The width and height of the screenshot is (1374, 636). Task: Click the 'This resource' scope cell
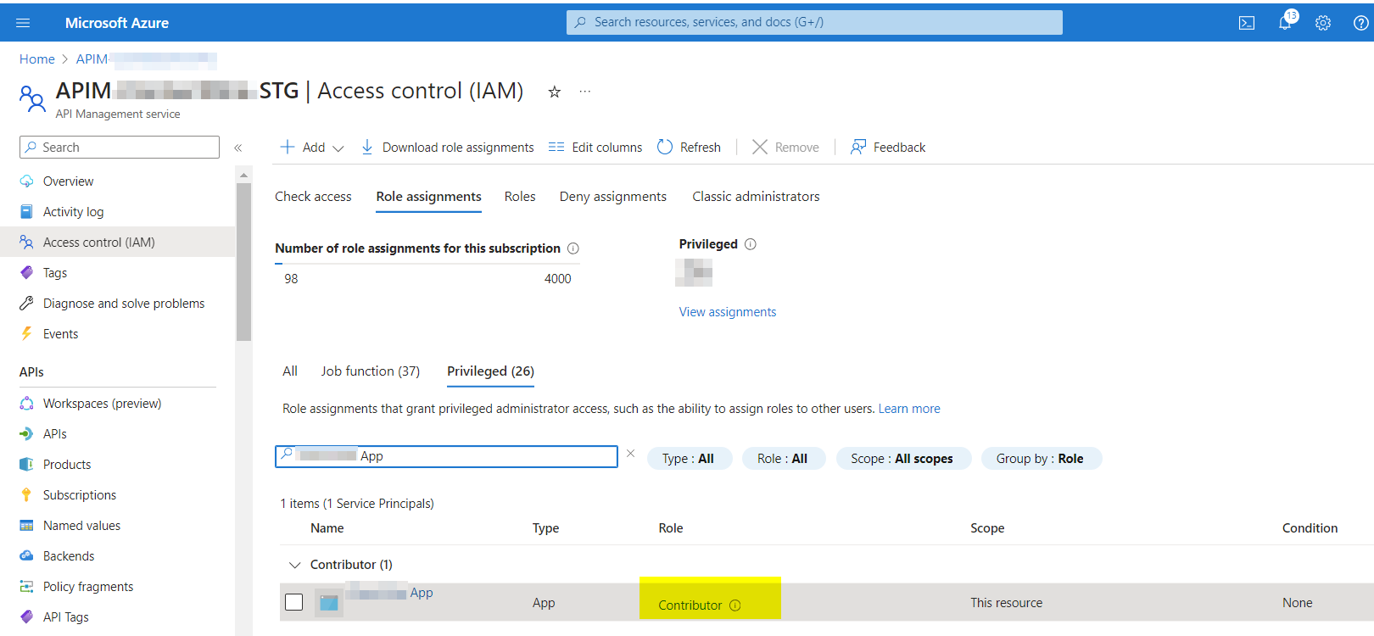point(1007,603)
